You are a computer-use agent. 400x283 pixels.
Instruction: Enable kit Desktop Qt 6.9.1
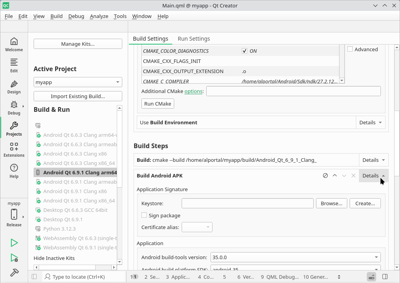coord(75,219)
